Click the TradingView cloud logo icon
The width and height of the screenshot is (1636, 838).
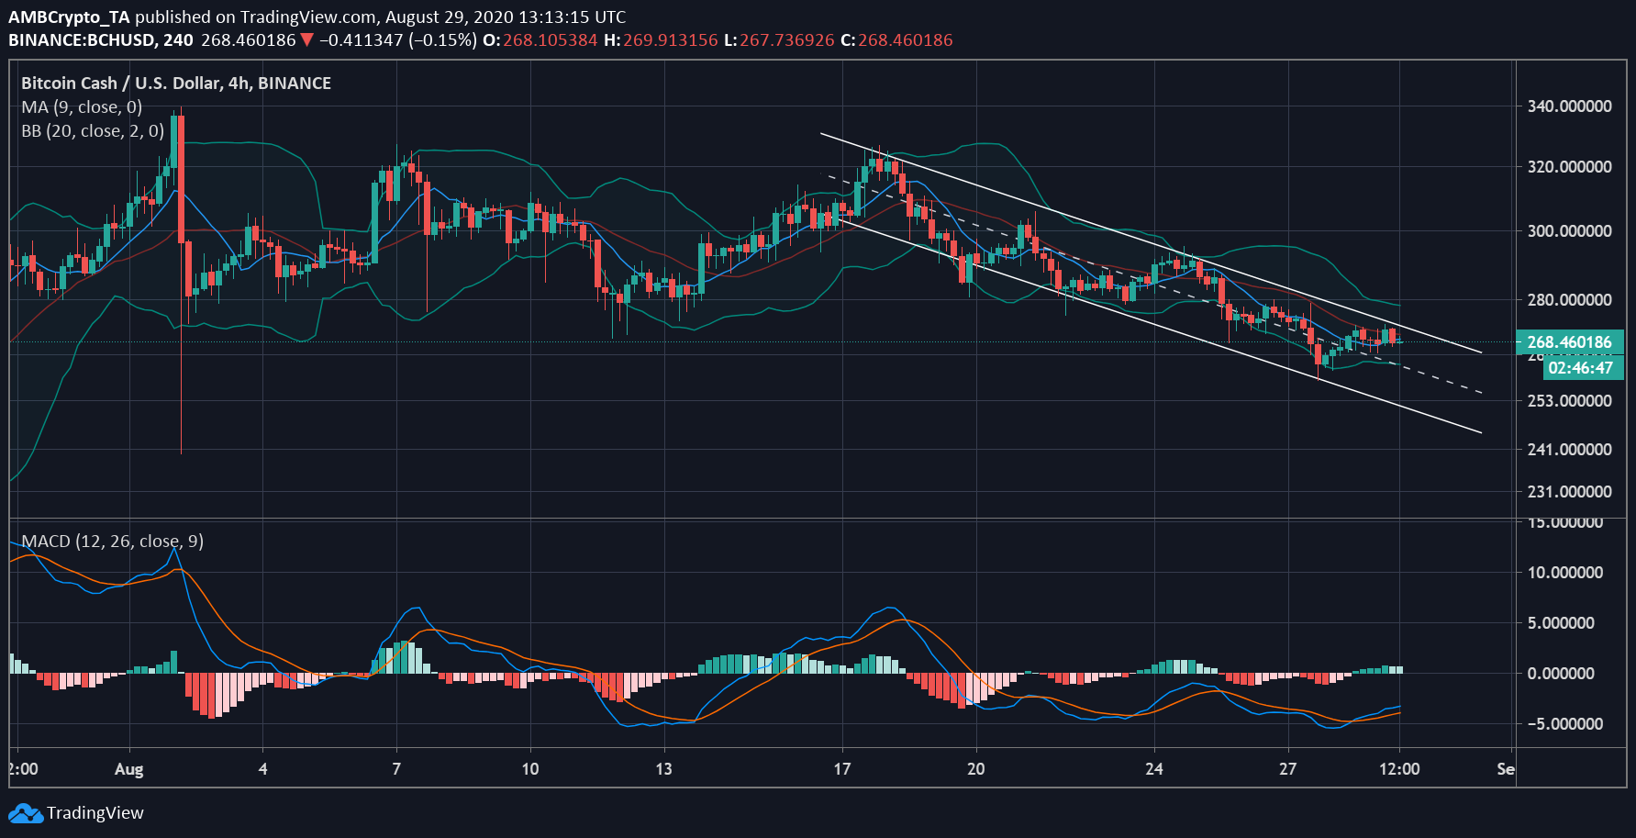coord(26,813)
